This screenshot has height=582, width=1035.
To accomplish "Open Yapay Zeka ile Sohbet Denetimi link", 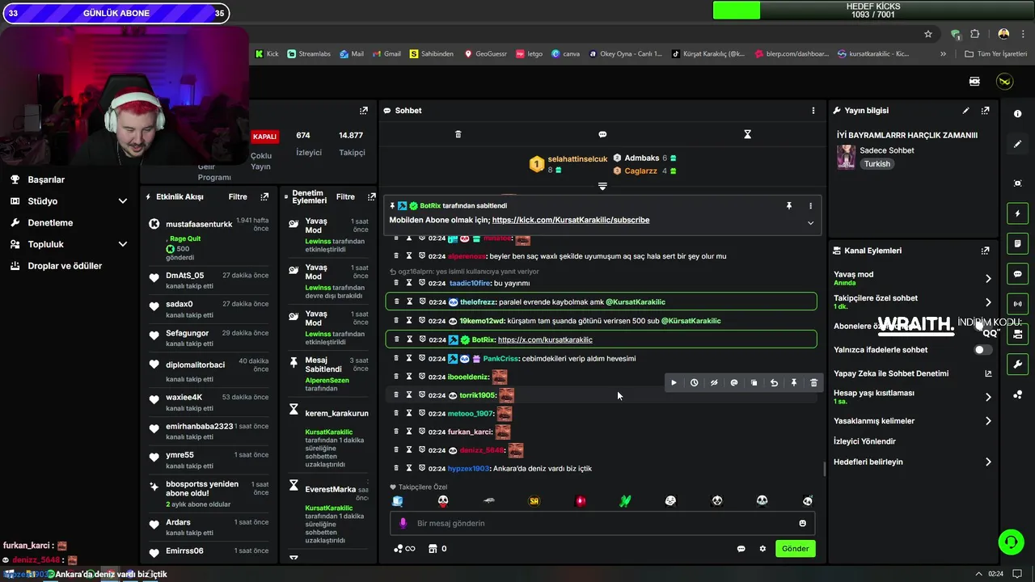I will (x=987, y=373).
